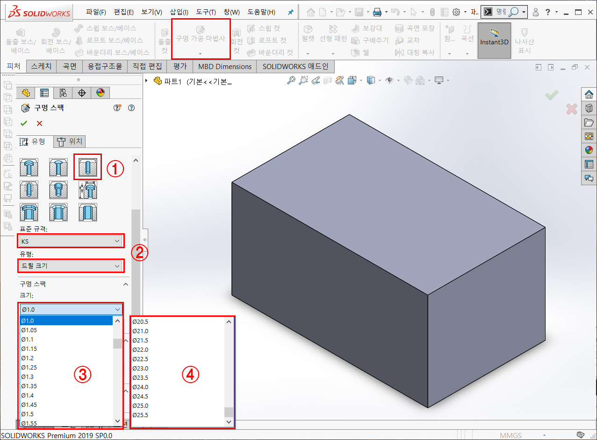Open the 유형 드릴 크기 dropdown
The image size is (597, 440).
(x=71, y=266)
